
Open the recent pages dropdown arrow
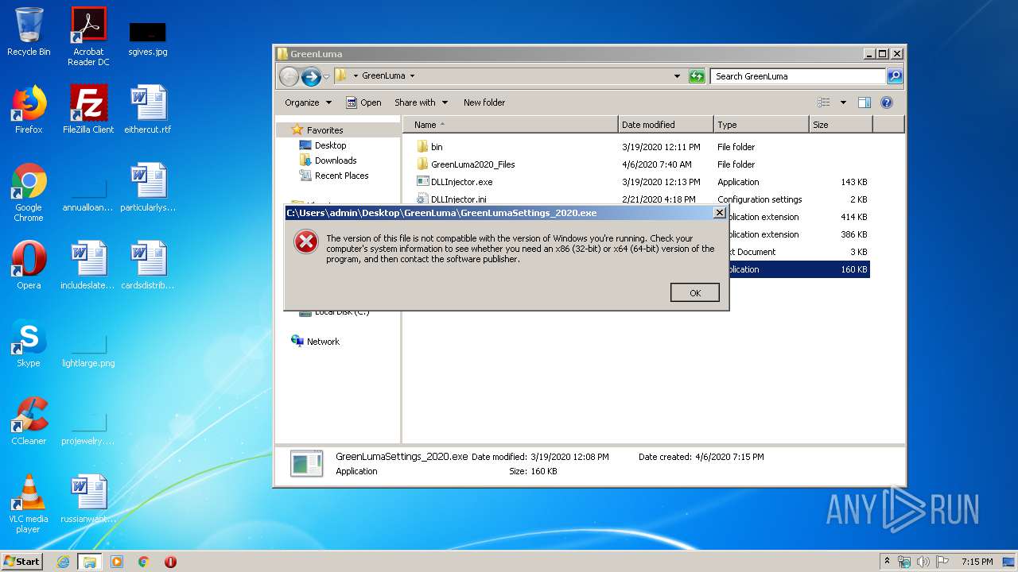pos(326,76)
